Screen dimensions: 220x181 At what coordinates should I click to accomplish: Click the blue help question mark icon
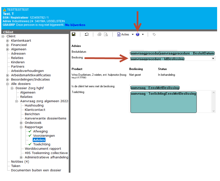[138, 34]
